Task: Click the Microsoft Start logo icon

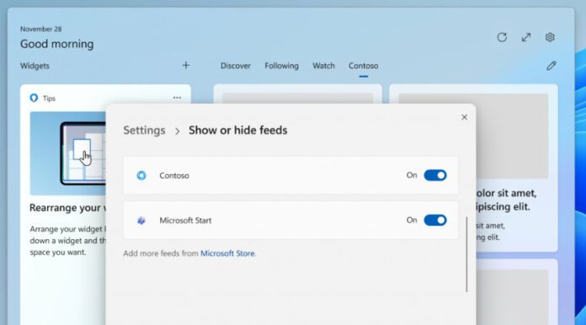Action: (141, 221)
